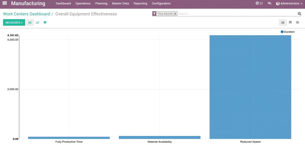
Task: Open the chat conversations icon
Action: pos(270,3)
